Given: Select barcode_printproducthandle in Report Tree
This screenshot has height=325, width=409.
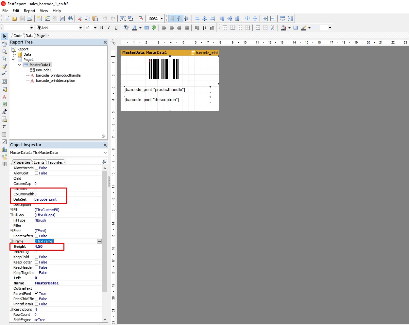Looking at the screenshot, I should point(58,75).
